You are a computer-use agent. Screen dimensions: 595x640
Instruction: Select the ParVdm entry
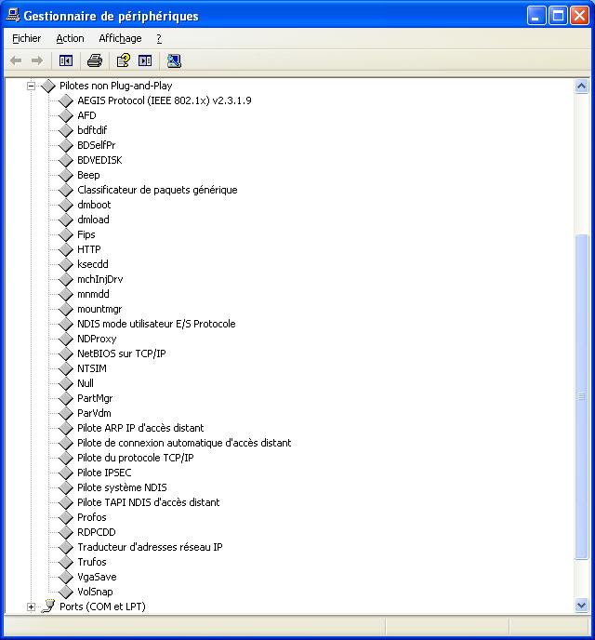tap(94, 413)
